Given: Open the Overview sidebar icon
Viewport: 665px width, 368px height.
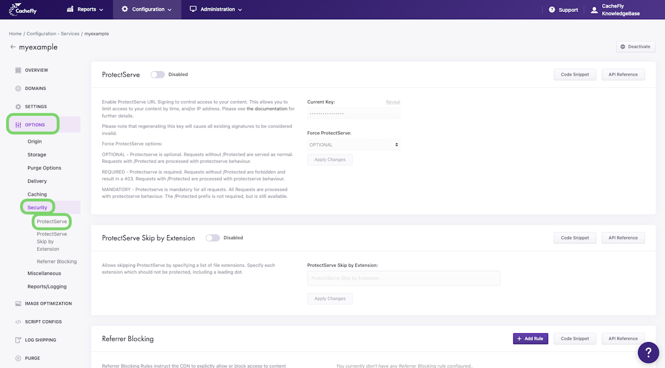Looking at the screenshot, I should coord(18,70).
